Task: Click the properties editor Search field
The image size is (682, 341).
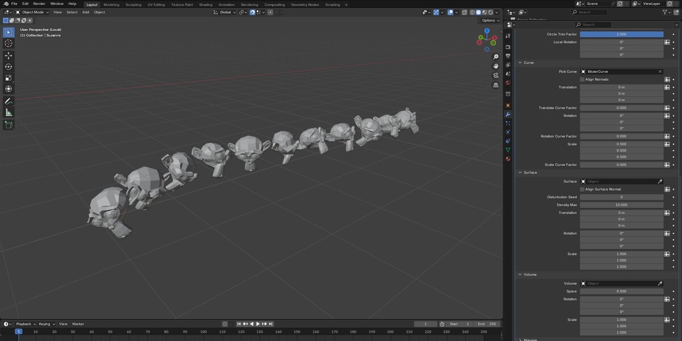Action: (x=593, y=24)
